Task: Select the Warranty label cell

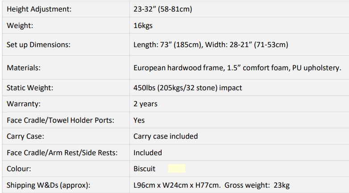Action: coord(66,104)
